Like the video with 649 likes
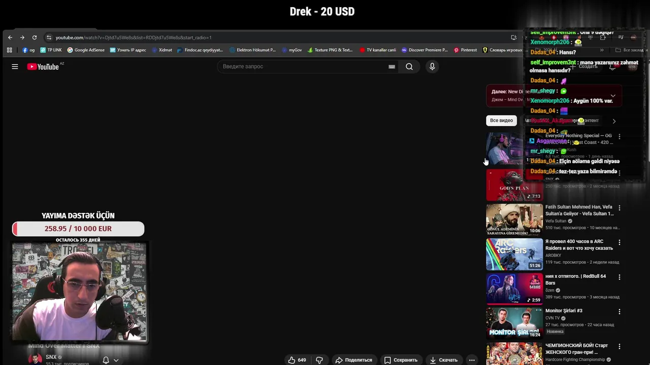Viewport: 650px width, 365px height. (297, 360)
